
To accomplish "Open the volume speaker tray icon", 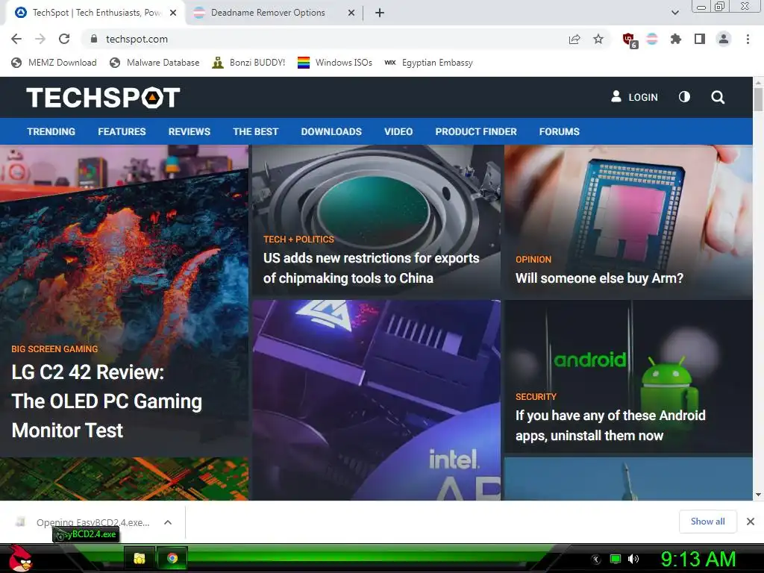I will [x=633, y=559].
